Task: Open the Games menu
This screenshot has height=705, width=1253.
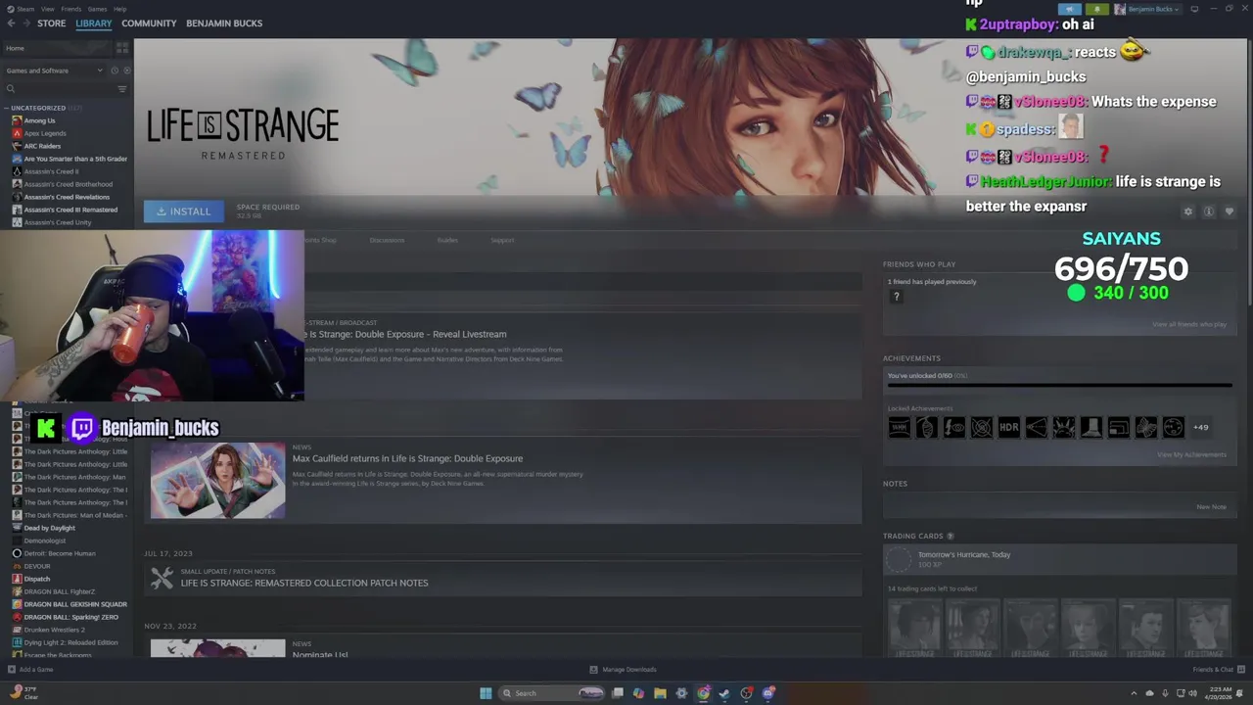Action: point(97,9)
